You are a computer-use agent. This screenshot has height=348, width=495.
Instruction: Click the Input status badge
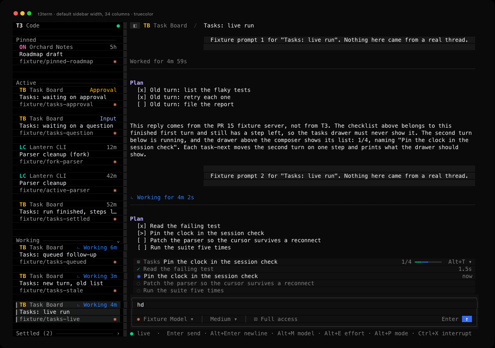coord(108,119)
